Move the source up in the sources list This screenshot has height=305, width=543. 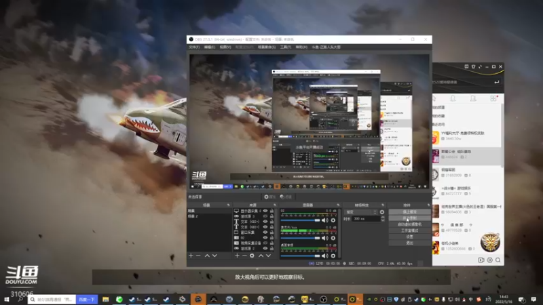261,256
